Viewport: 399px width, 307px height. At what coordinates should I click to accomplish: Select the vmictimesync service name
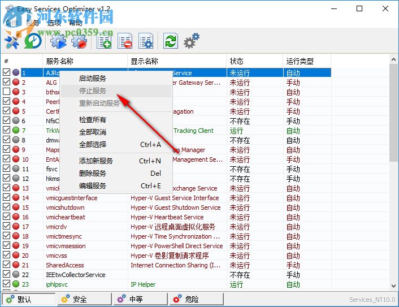click(64, 236)
